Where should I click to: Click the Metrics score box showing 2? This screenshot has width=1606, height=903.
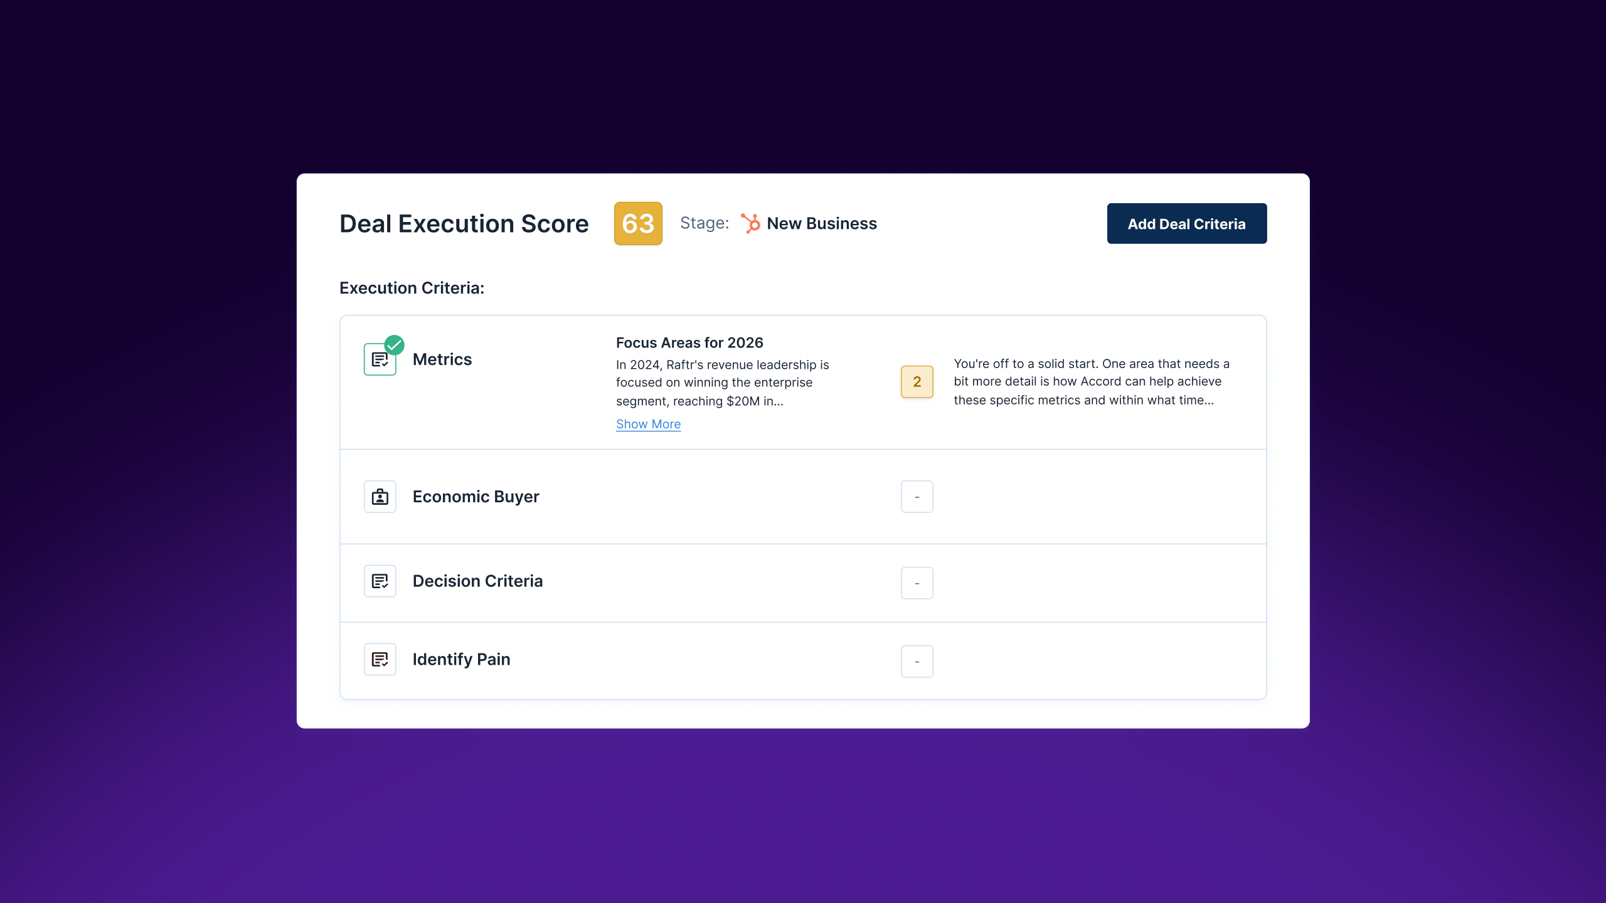(x=917, y=381)
